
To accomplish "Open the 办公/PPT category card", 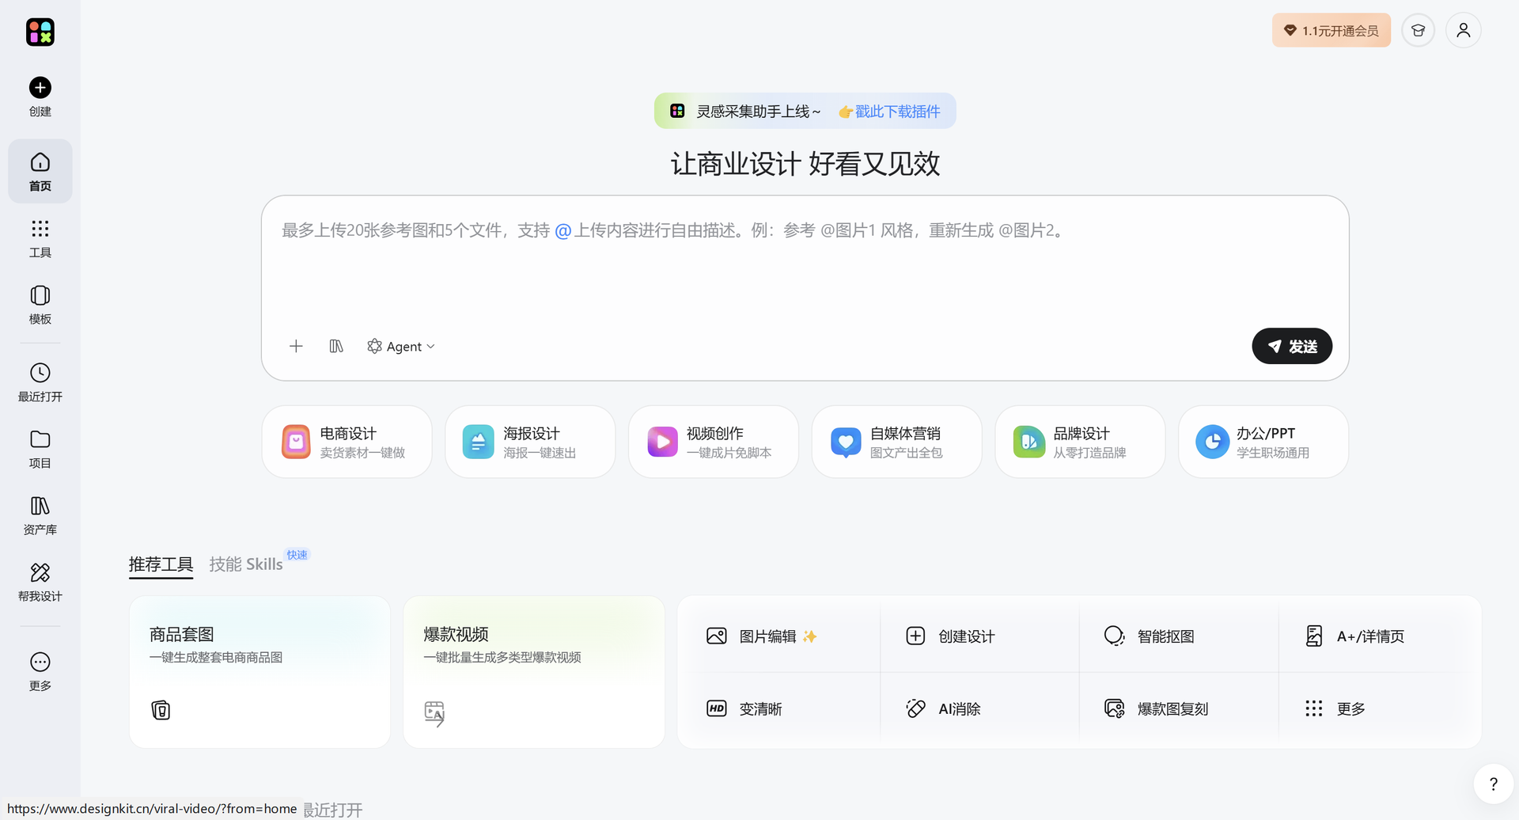I will [1263, 442].
